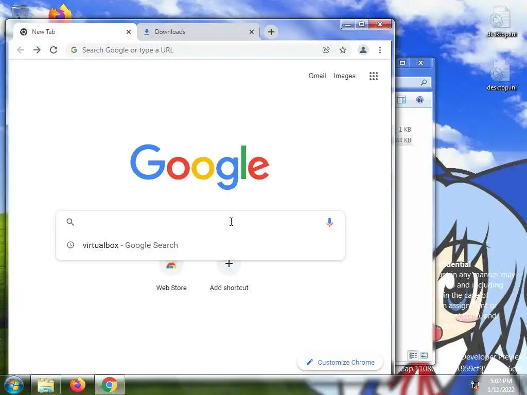Open the share this page icon

(x=326, y=50)
